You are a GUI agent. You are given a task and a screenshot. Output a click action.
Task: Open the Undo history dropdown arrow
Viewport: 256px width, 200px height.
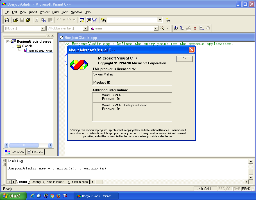(64, 20)
